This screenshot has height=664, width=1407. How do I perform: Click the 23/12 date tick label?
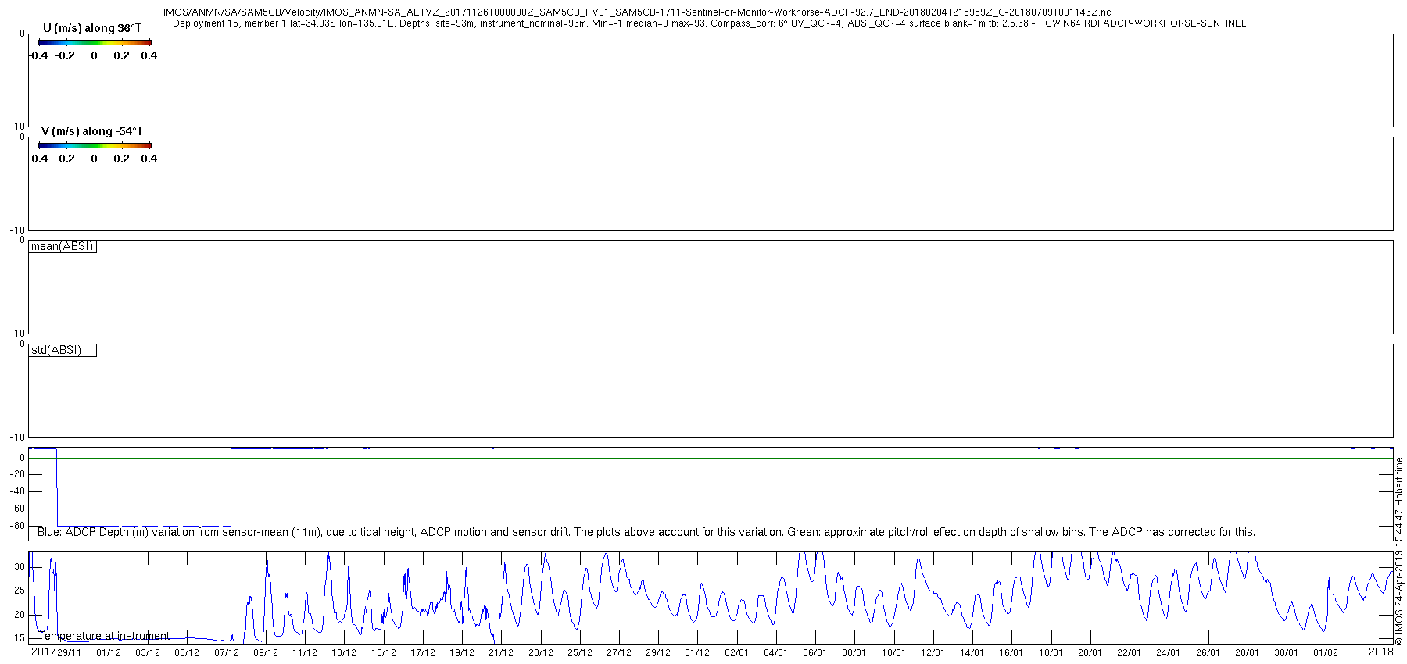540,653
